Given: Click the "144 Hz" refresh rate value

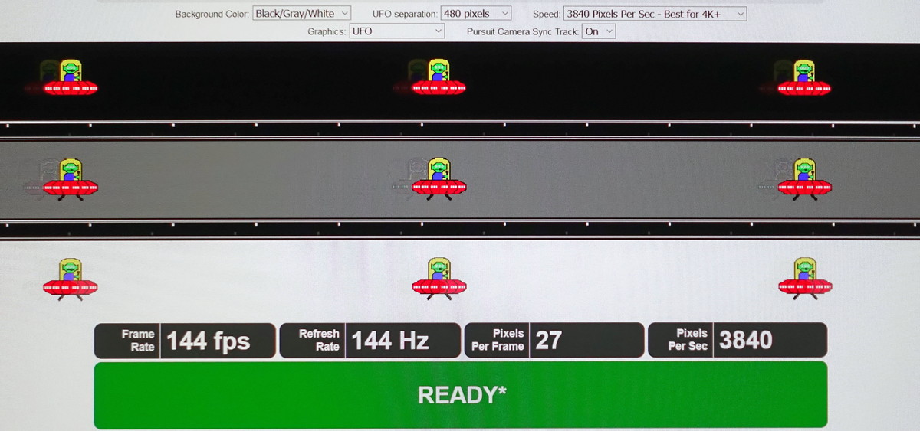Looking at the screenshot, I should [x=390, y=341].
